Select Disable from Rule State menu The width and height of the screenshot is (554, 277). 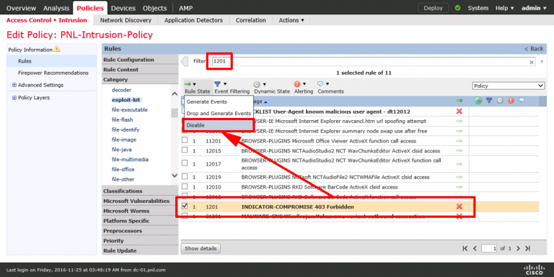pyautogui.click(x=219, y=125)
